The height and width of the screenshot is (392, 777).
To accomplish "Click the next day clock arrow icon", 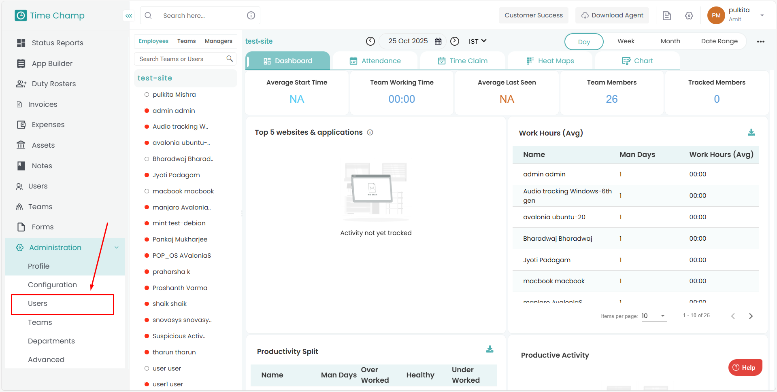I will pyautogui.click(x=455, y=41).
